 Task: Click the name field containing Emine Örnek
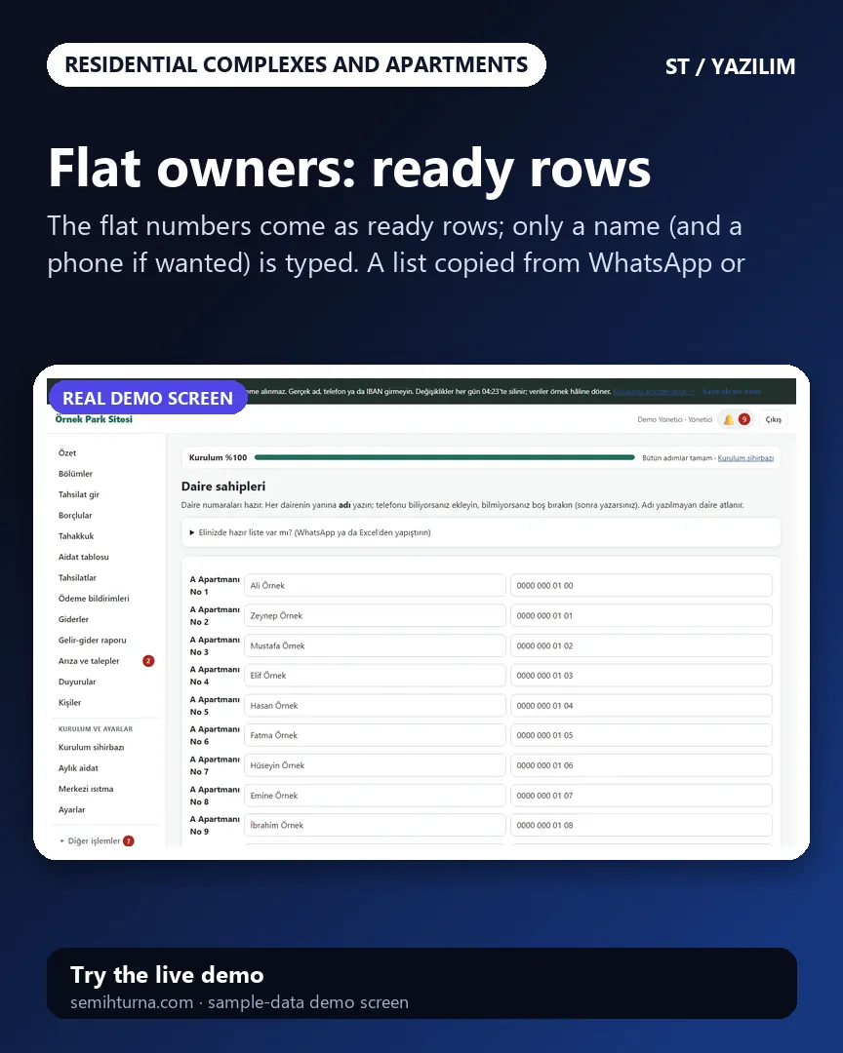(x=375, y=796)
